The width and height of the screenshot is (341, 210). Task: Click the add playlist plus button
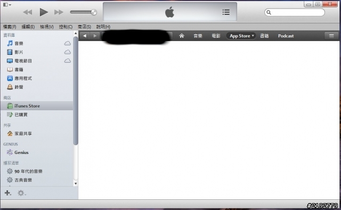click(x=8, y=193)
